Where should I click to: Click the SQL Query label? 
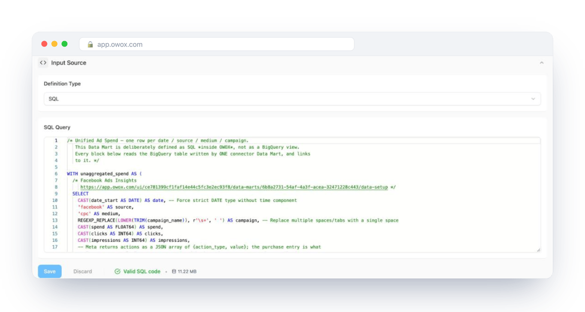coord(57,127)
